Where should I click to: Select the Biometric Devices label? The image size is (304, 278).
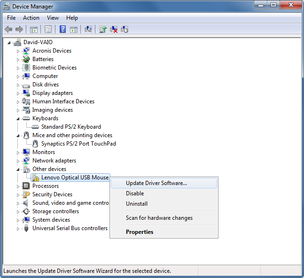[55, 68]
